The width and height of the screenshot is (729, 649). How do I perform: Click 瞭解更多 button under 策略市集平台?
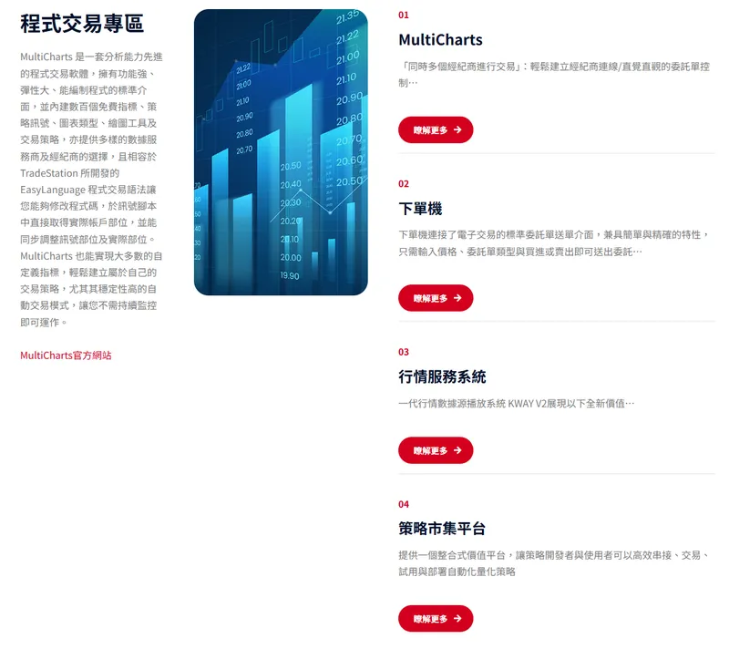coord(436,618)
